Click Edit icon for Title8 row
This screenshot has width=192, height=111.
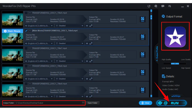pos(143,73)
